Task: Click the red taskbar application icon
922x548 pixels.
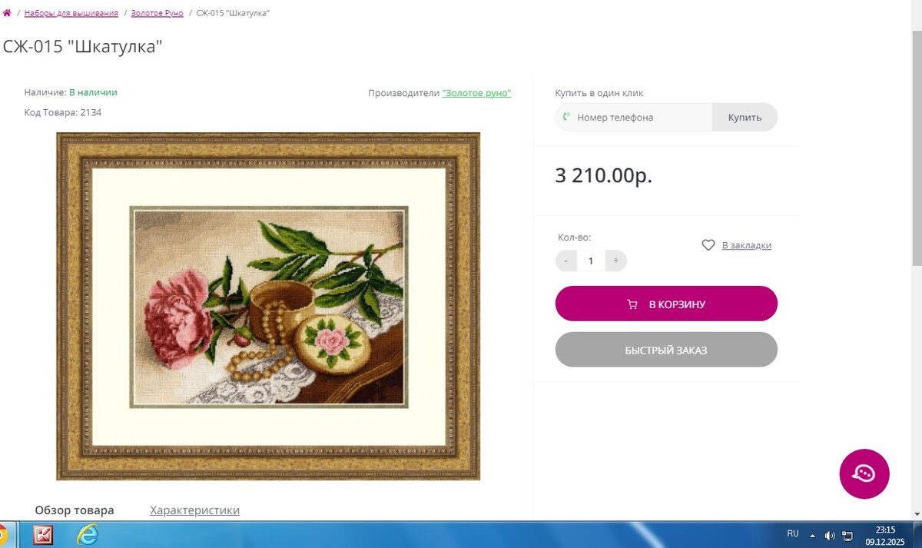Action: coord(42,535)
